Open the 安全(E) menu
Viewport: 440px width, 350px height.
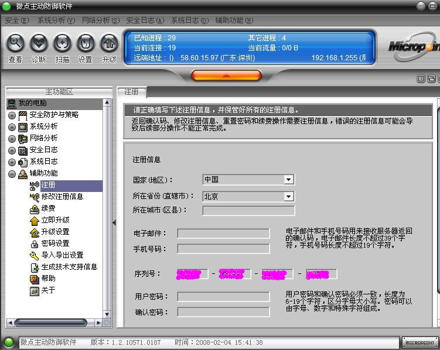pyautogui.click(x=17, y=20)
